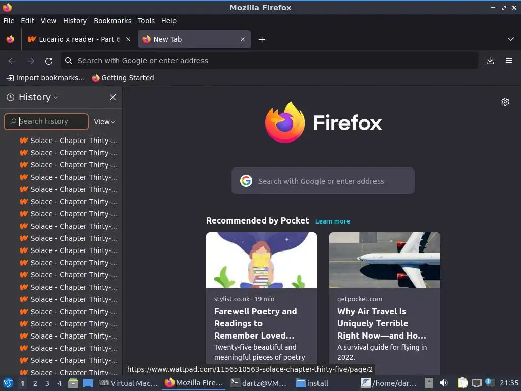Click the airplane article thumbnail
The image size is (521, 391).
coord(385,260)
